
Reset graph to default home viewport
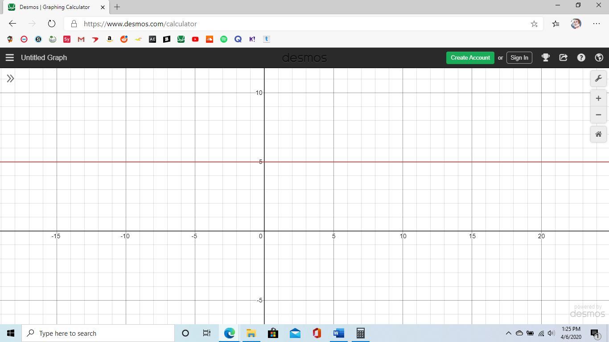pos(598,134)
